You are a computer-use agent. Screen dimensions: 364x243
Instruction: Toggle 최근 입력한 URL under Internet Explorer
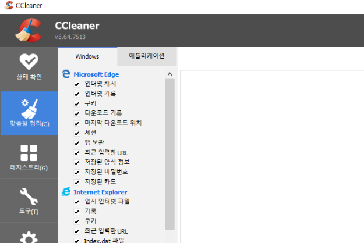point(77,231)
